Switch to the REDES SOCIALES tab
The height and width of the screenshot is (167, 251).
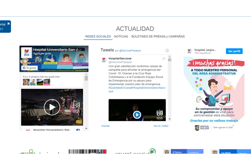click(x=98, y=37)
